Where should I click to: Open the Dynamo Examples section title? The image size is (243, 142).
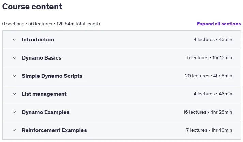coord(46,112)
